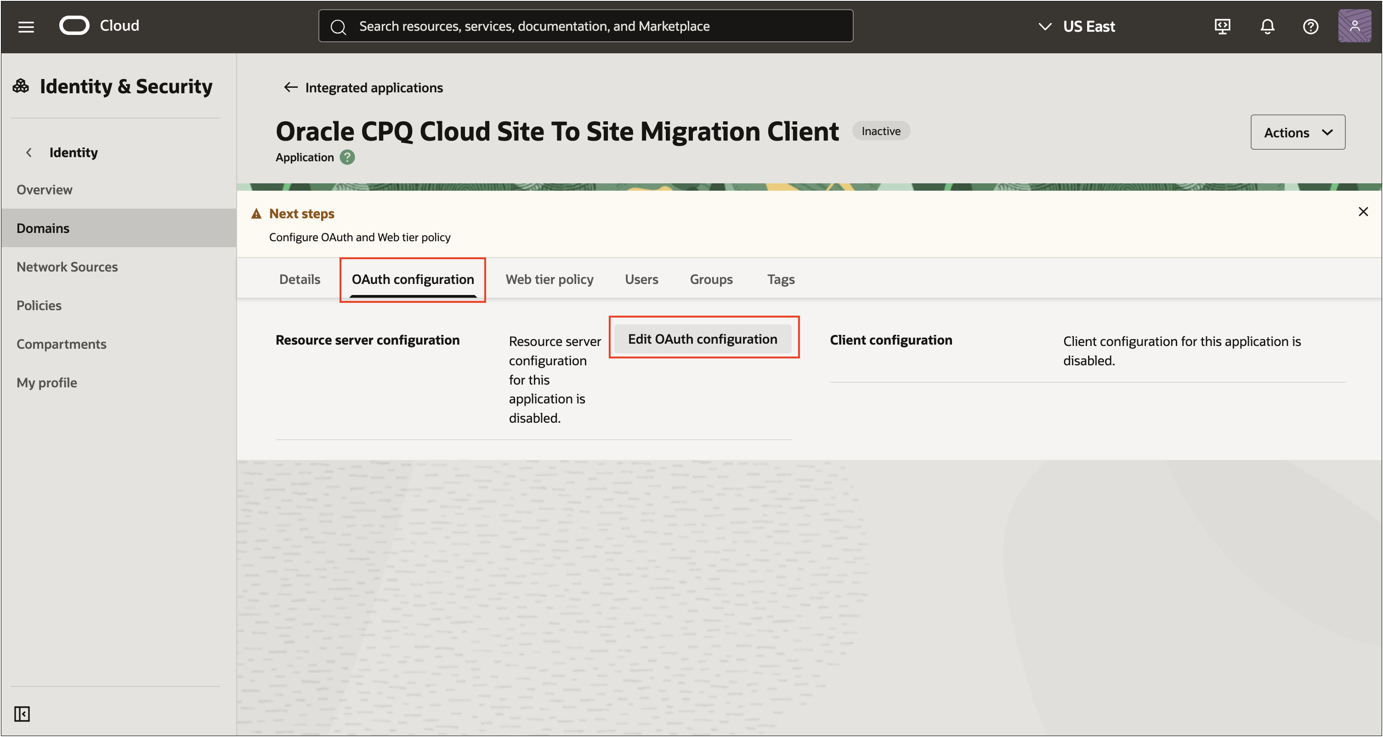Click Edit OAuth configuration button
Viewport: 1383px width, 737px height.
pyautogui.click(x=702, y=339)
